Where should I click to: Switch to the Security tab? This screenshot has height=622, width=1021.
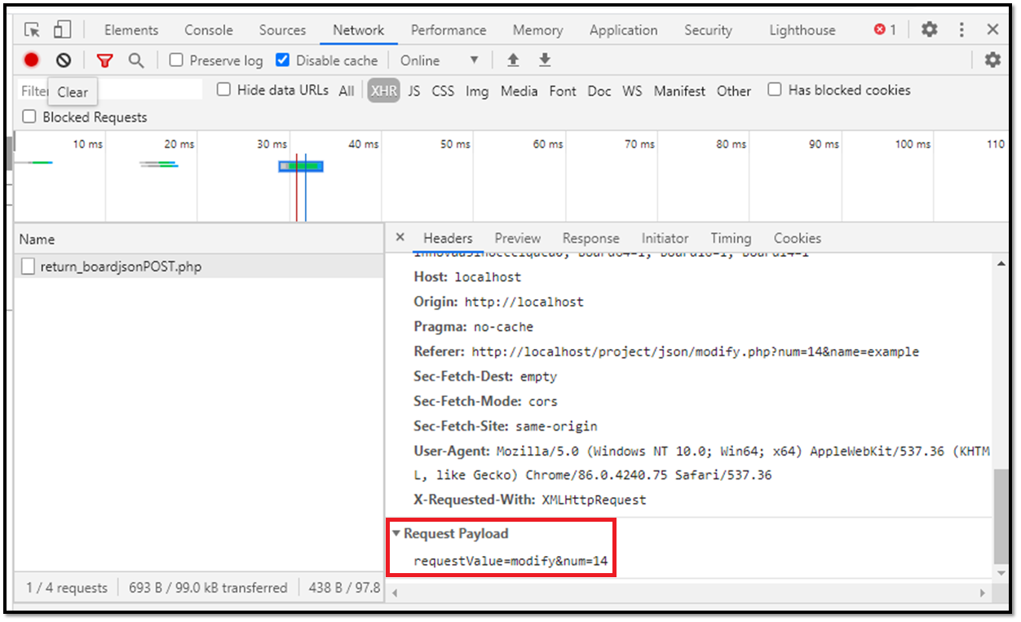click(x=708, y=30)
